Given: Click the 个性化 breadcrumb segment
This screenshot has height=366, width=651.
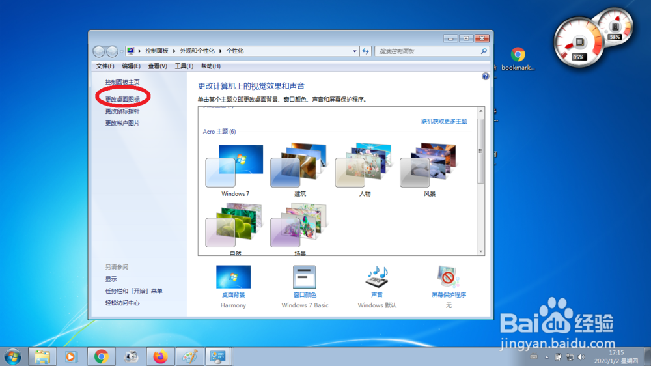Looking at the screenshot, I should tap(235, 51).
